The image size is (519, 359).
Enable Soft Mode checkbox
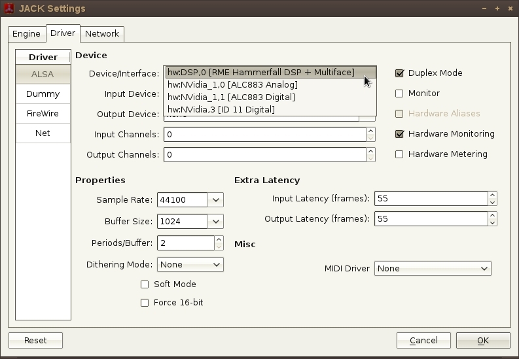(145, 284)
